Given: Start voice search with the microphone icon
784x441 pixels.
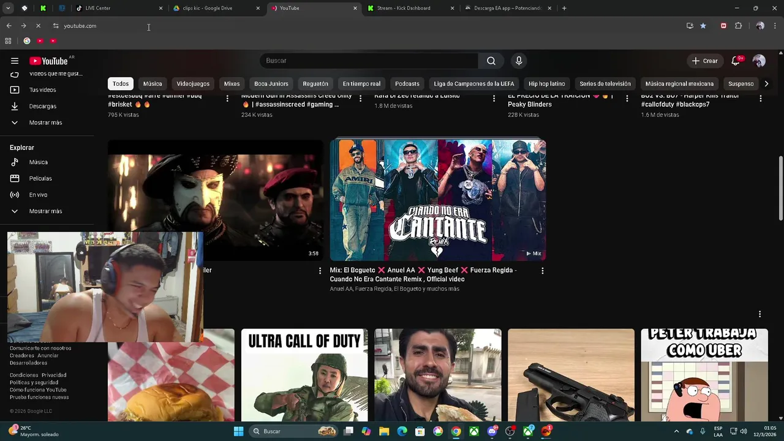Looking at the screenshot, I should [x=519, y=61].
